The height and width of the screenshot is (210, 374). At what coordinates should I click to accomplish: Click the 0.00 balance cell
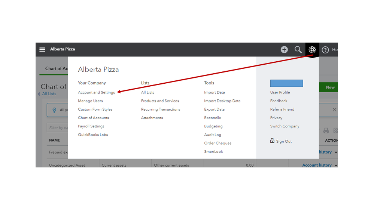[x=250, y=165]
